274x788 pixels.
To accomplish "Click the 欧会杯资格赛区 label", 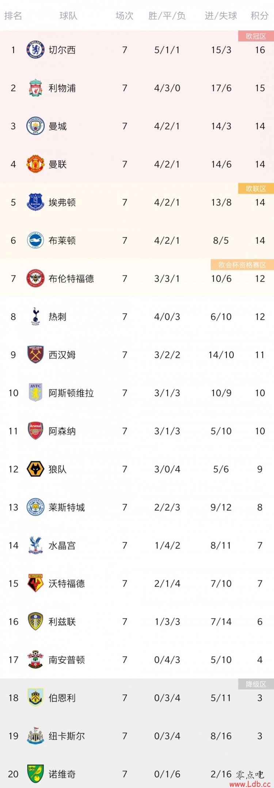I will pos(242,265).
